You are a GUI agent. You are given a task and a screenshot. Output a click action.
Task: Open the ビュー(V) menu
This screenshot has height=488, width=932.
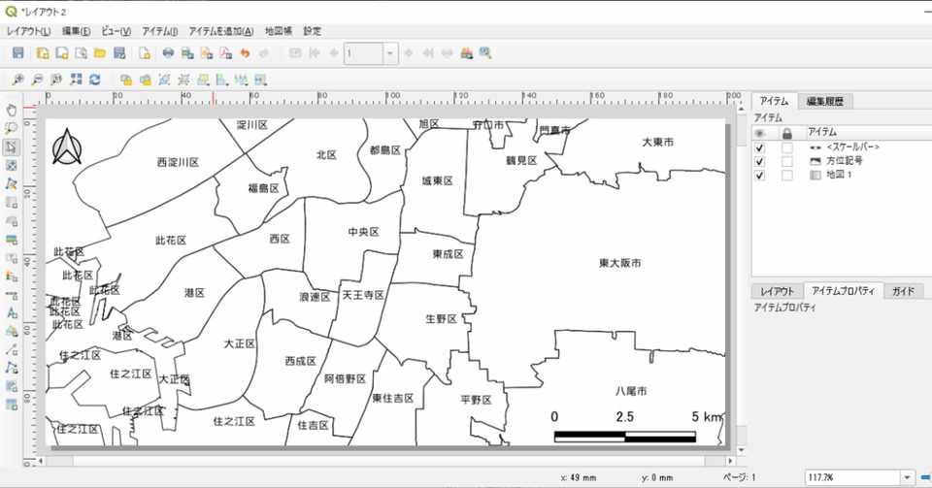click(x=116, y=31)
